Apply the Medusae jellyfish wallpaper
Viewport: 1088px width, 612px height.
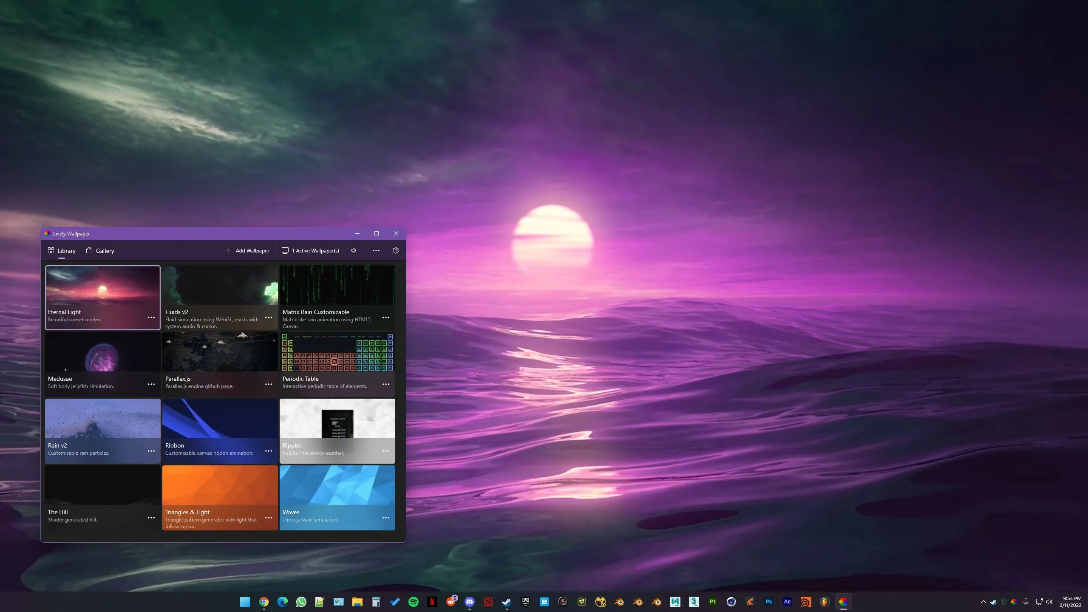coord(102,352)
